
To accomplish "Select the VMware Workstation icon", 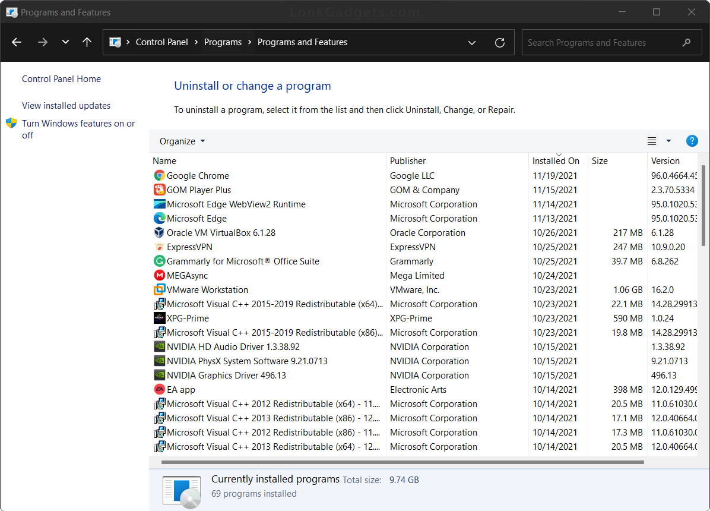I will coord(159,289).
